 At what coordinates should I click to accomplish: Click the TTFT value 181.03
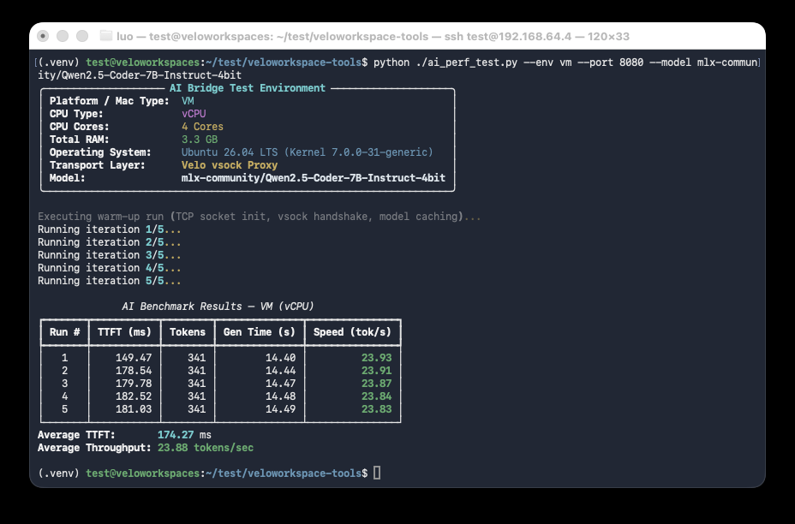134,409
